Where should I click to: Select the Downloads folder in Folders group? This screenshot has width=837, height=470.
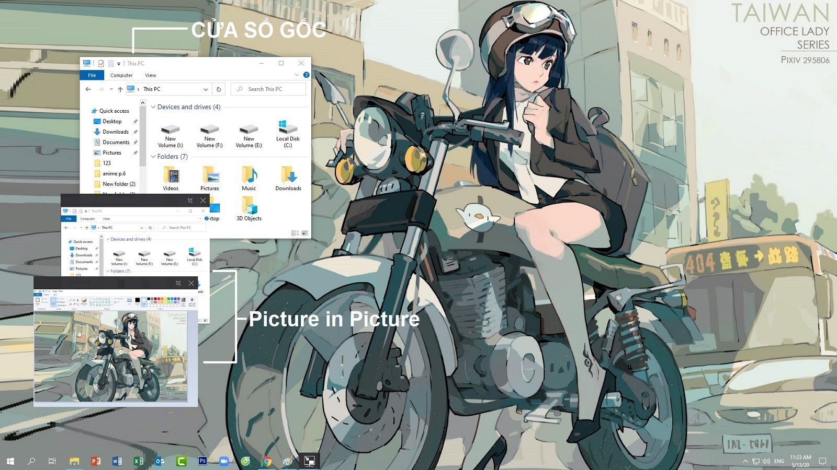pos(288,179)
